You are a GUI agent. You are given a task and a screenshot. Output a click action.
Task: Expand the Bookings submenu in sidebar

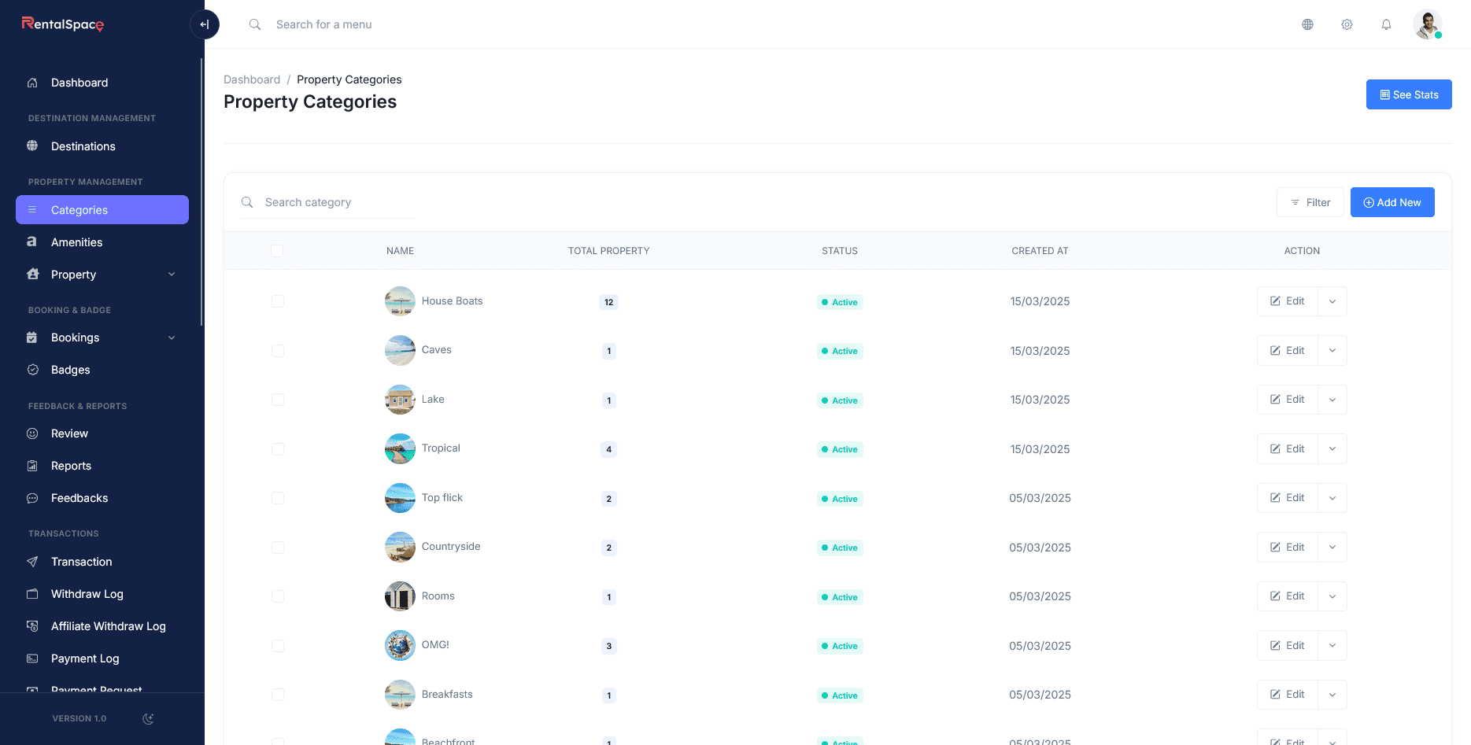(x=172, y=337)
